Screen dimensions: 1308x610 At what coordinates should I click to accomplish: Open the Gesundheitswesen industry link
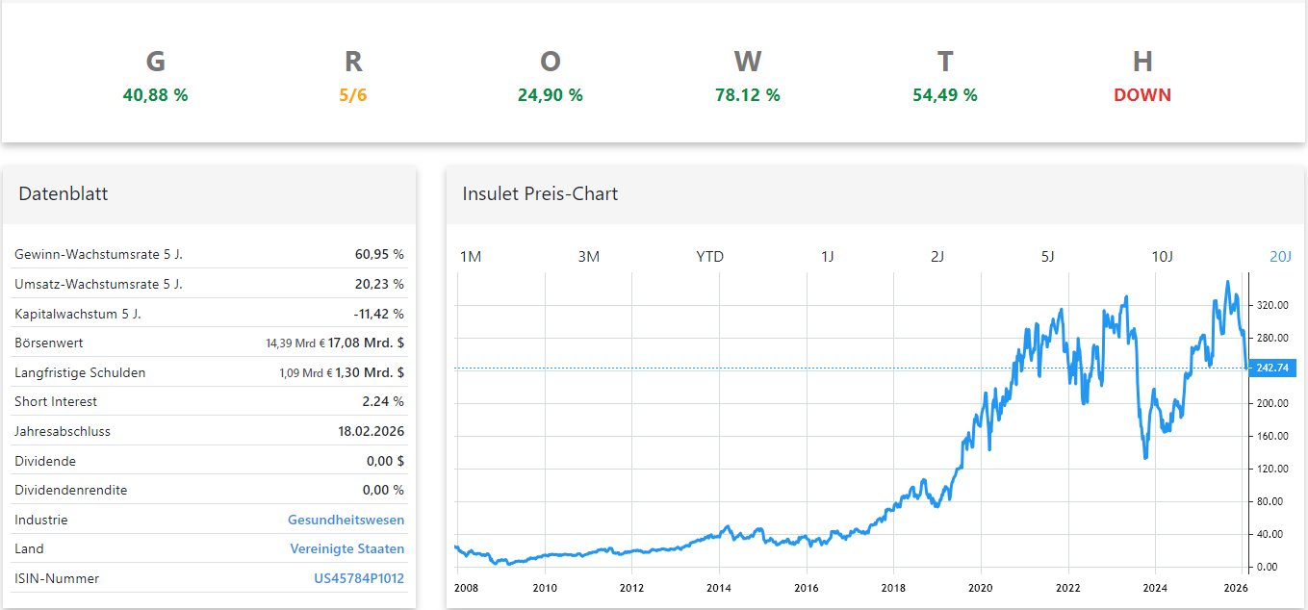click(346, 520)
